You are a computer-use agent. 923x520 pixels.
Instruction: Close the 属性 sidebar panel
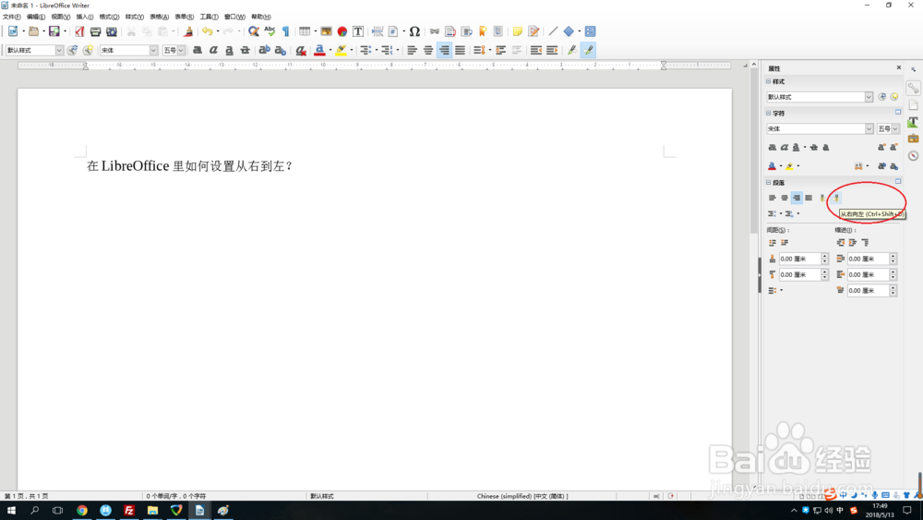pos(899,67)
